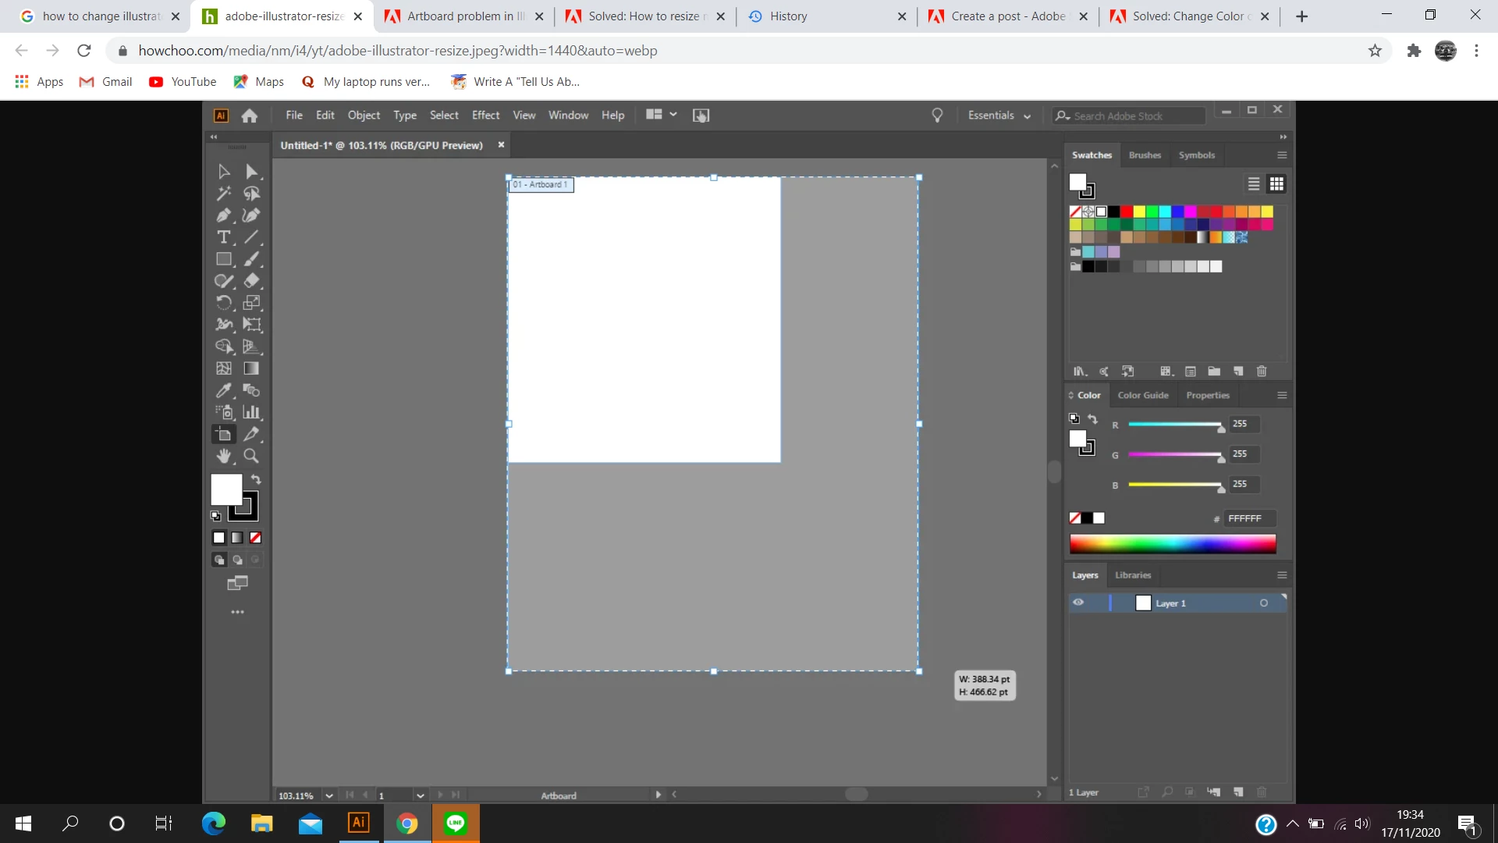
Task: Open the Swatches panel options menu
Action: pos(1281,155)
